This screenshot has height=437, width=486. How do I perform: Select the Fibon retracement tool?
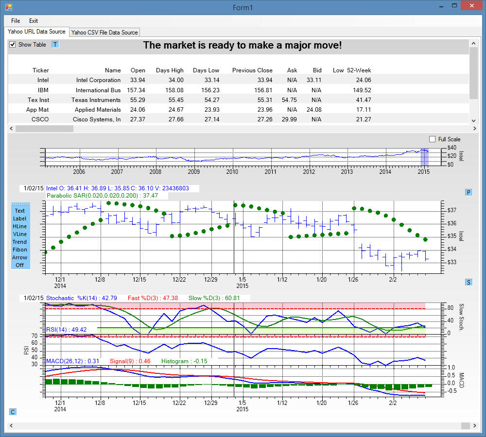tap(20, 250)
